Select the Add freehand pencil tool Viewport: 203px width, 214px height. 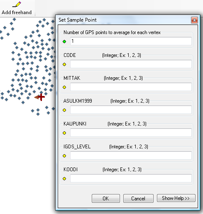[x=17, y=8]
